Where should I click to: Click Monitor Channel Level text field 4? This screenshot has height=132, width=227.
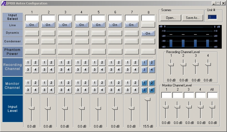[201, 95]
